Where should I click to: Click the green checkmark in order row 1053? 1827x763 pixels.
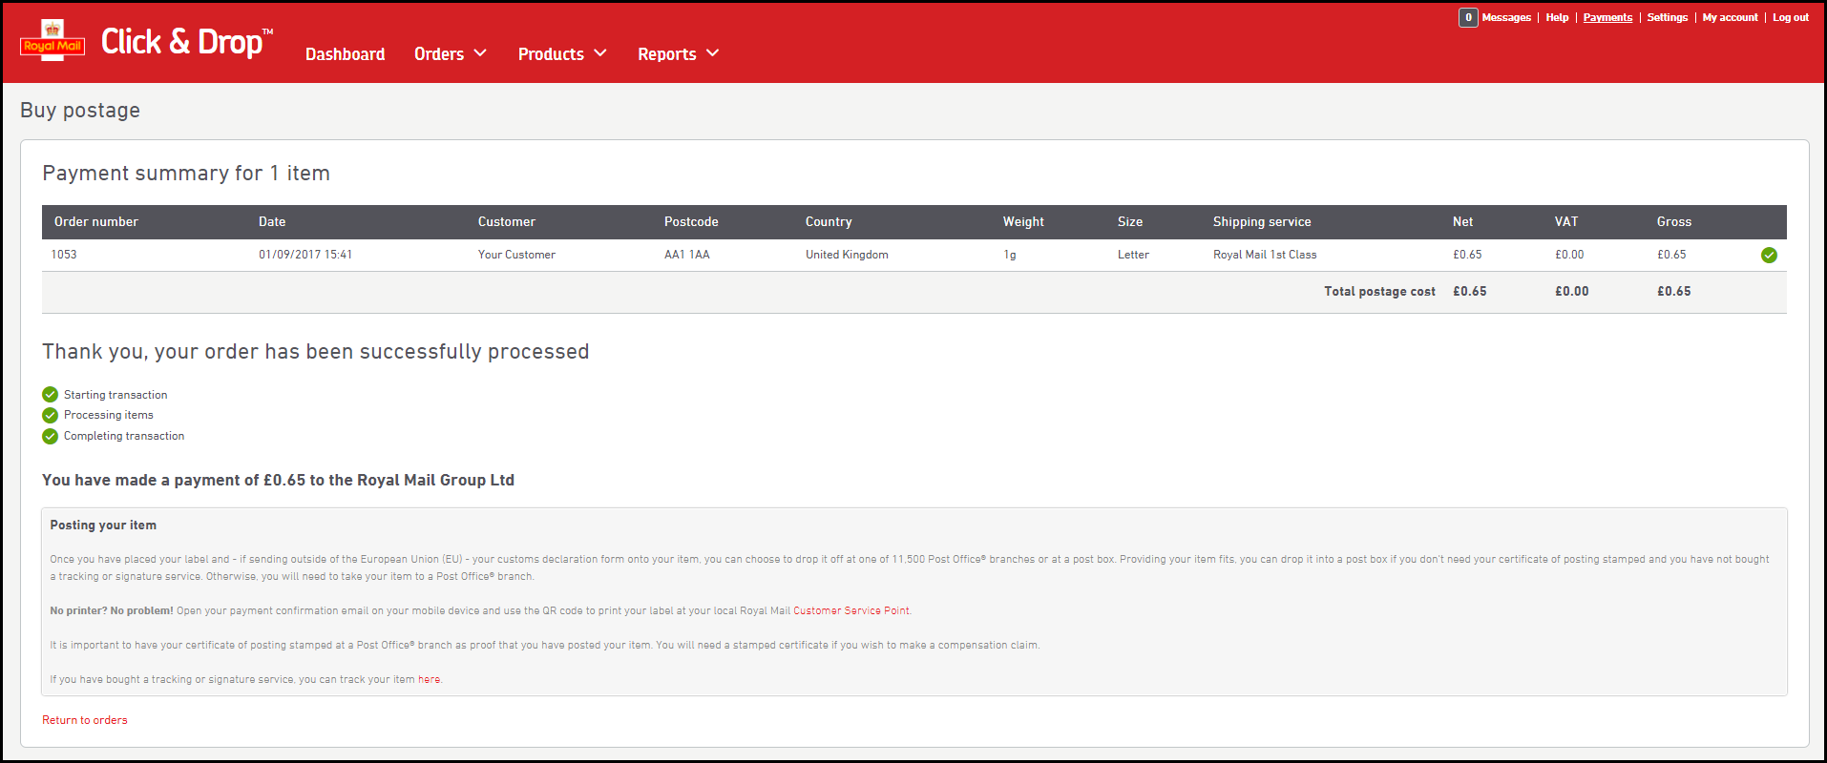1769,255
